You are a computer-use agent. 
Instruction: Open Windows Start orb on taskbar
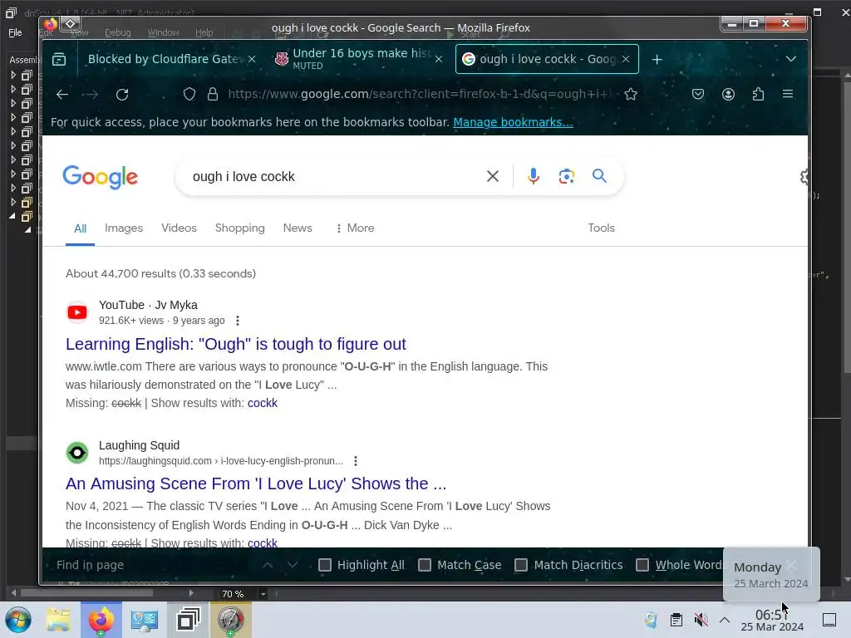tap(18, 620)
